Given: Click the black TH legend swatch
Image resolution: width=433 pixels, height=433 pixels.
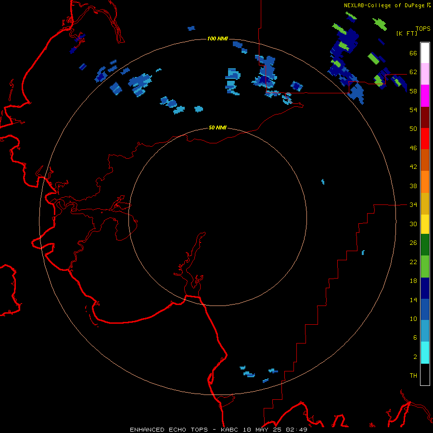Looking at the screenshot, I should 425,374.
